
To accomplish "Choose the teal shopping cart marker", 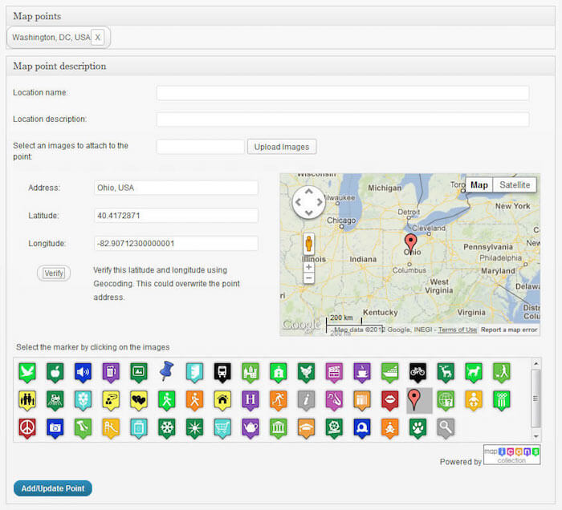I will 222,428.
